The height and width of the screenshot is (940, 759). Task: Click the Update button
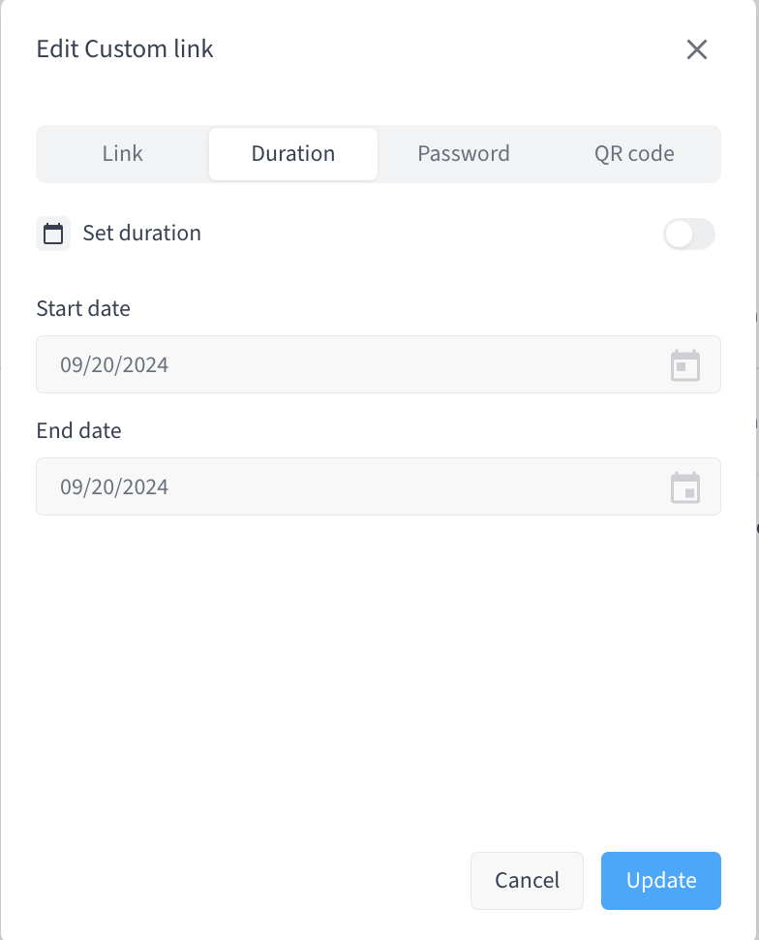coord(660,880)
